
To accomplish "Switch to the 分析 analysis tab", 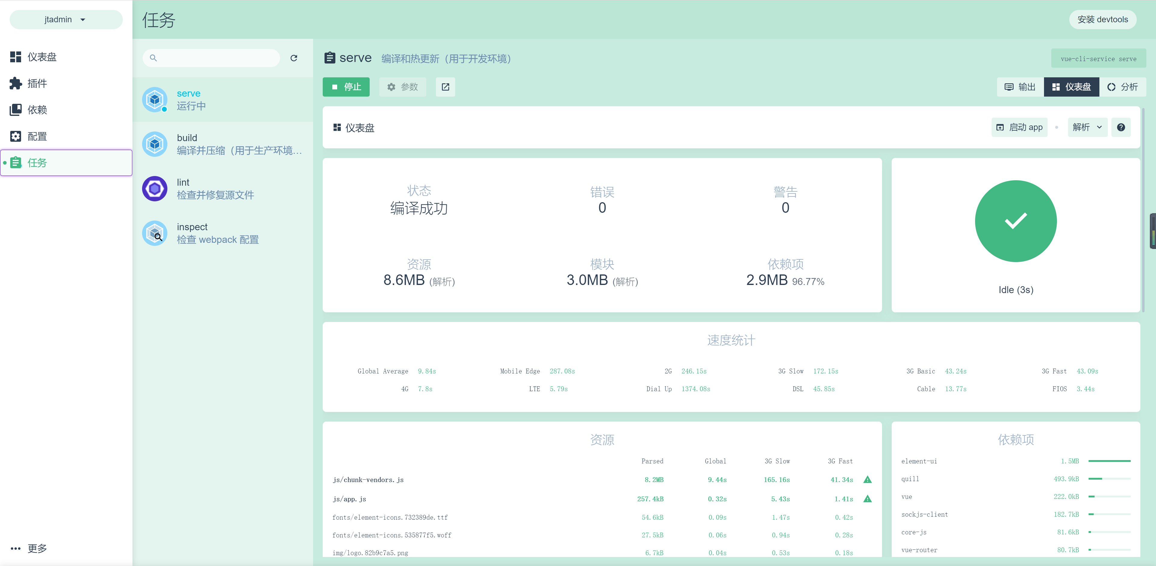I will tap(1123, 87).
